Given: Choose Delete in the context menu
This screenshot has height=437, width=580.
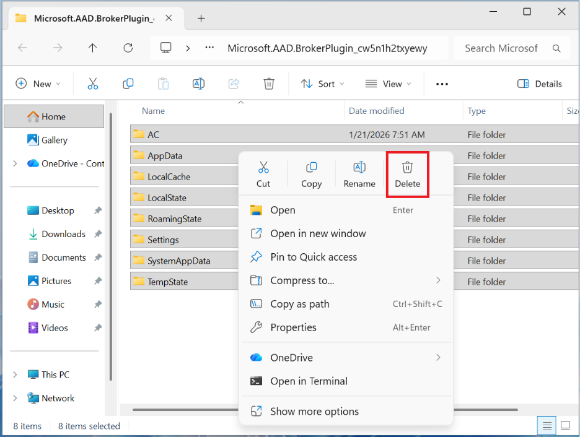Looking at the screenshot, I should click(x=407, y=174).
